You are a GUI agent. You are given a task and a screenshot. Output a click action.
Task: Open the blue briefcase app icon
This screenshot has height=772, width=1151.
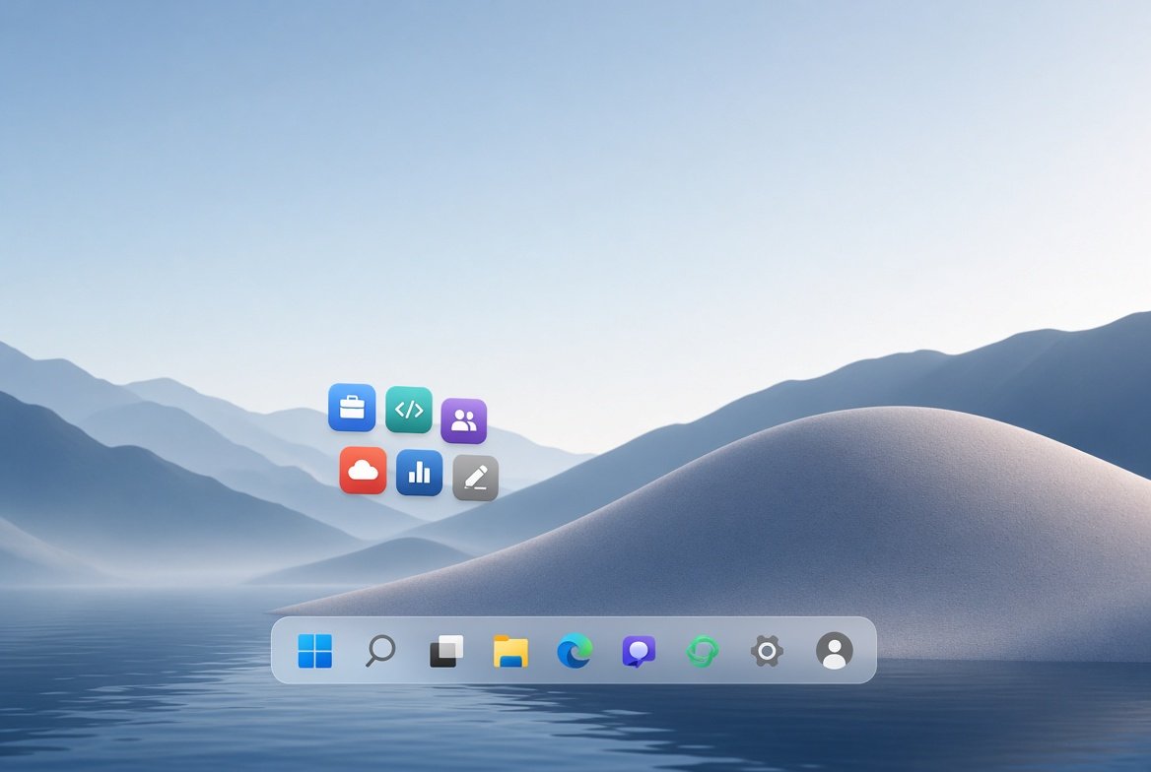[352, 408]
